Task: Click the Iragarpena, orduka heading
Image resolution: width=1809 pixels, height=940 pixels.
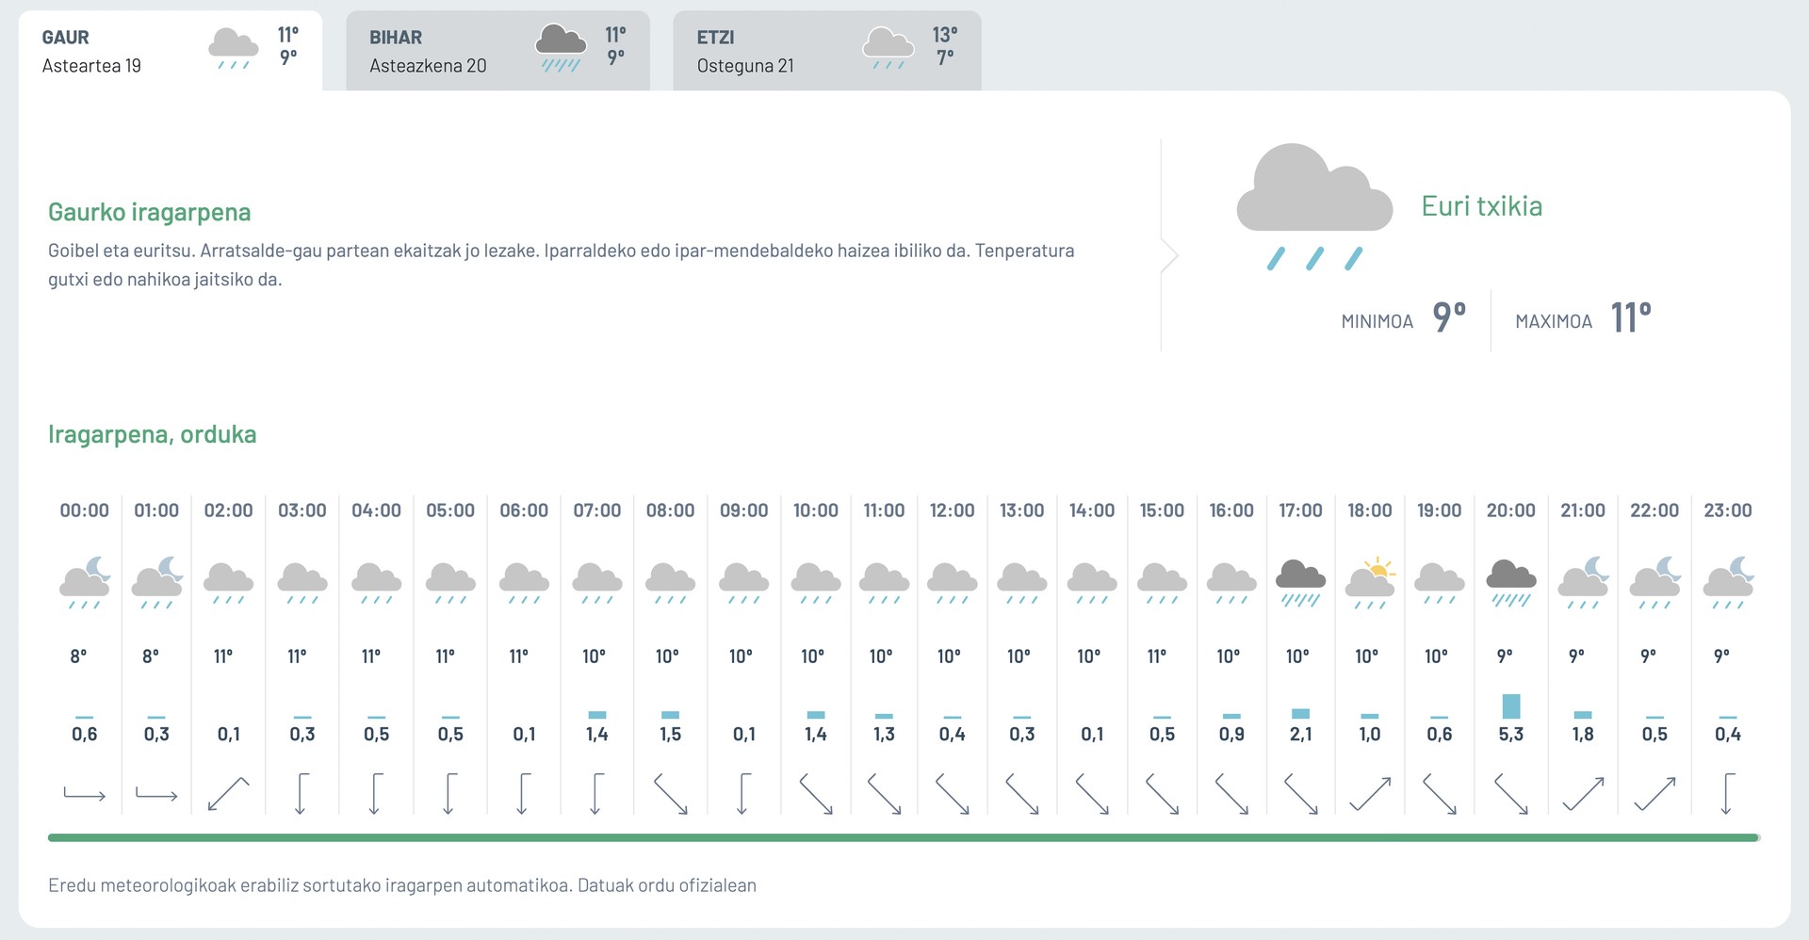Action: click(x=153, y=434)
